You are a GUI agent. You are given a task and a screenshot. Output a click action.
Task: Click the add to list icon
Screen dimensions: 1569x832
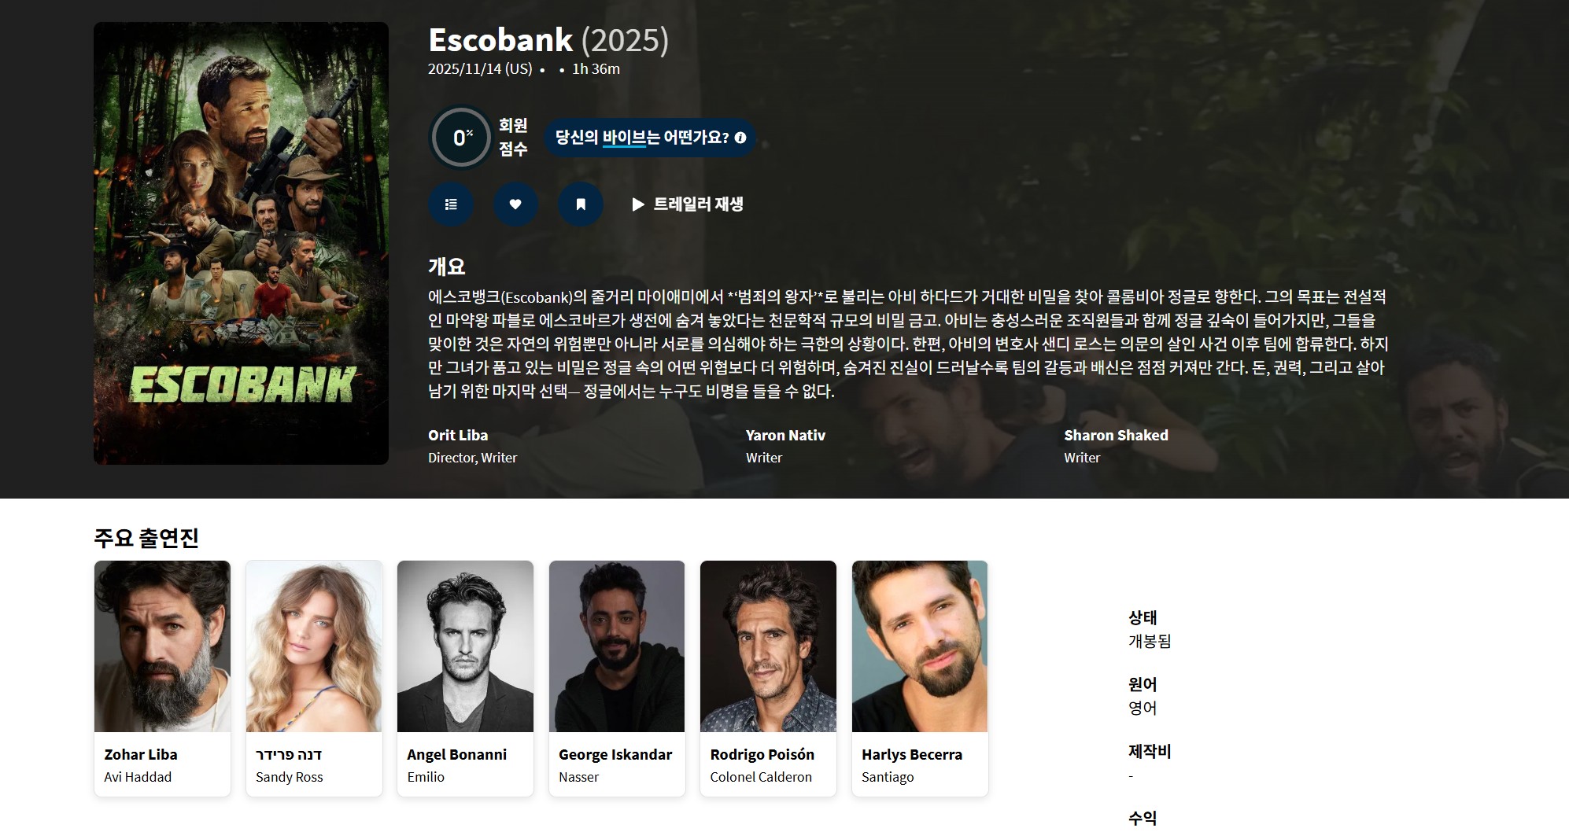(x=451, y=204)
